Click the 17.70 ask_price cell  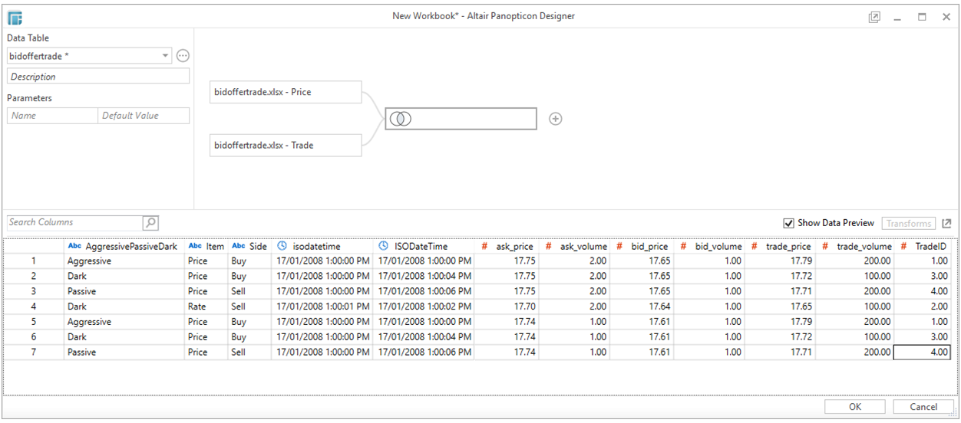[x=506, y=307]
